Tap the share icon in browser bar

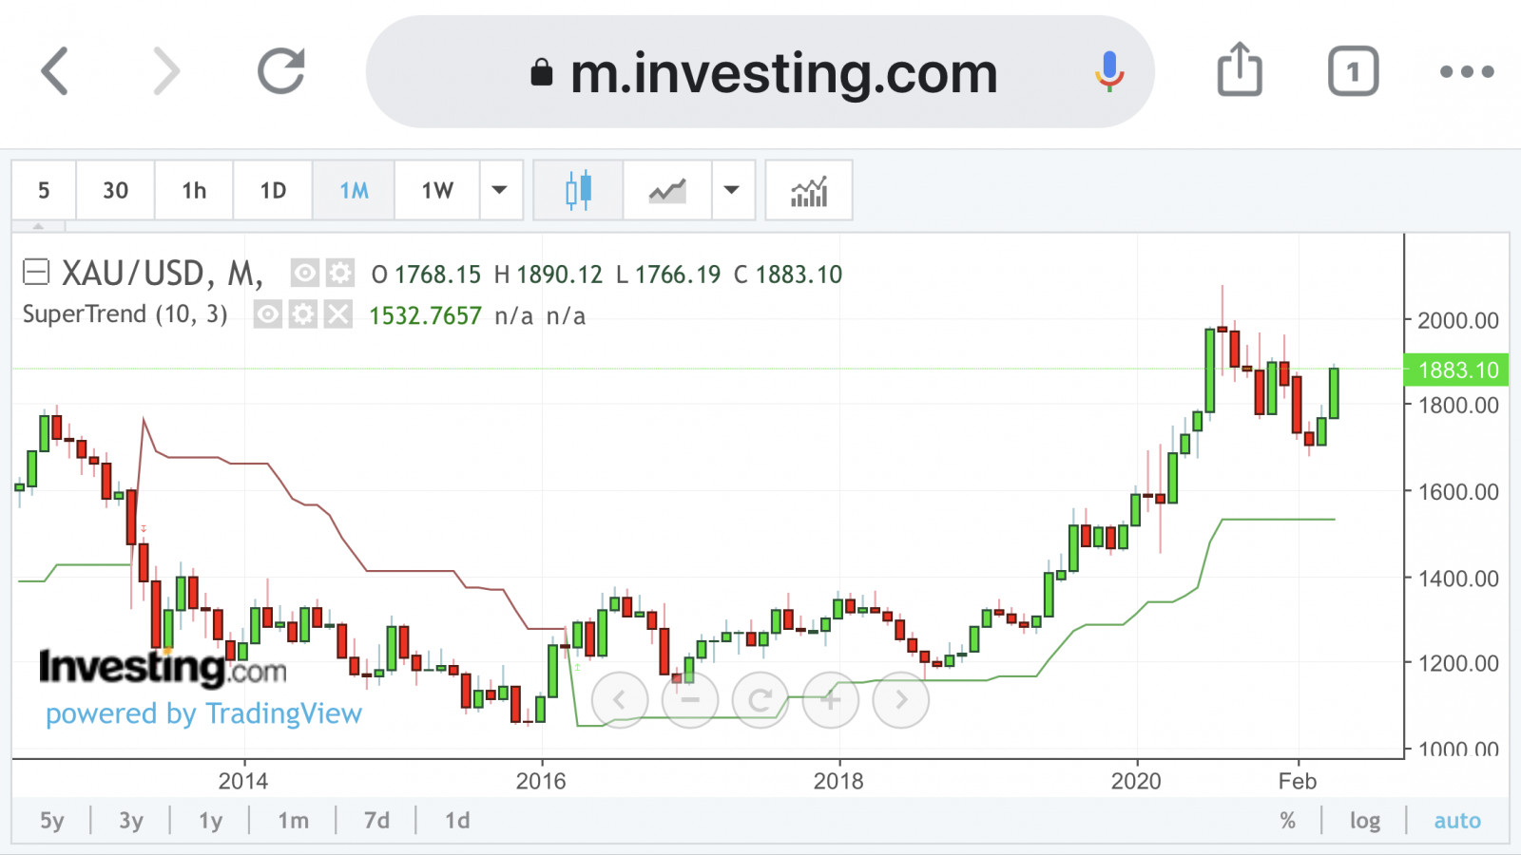1240,69
